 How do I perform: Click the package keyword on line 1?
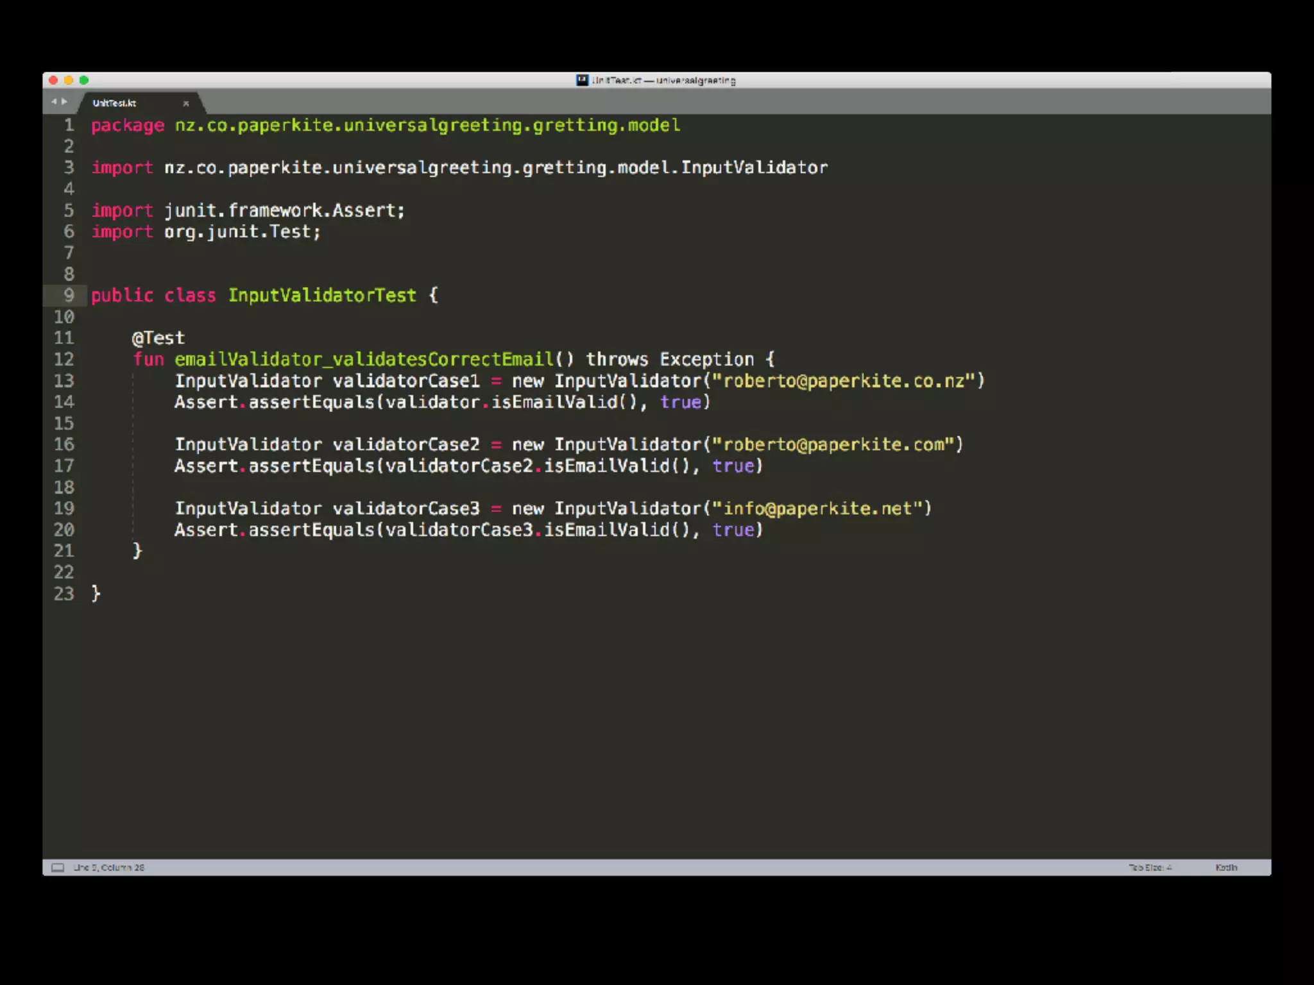pos(128,125)
